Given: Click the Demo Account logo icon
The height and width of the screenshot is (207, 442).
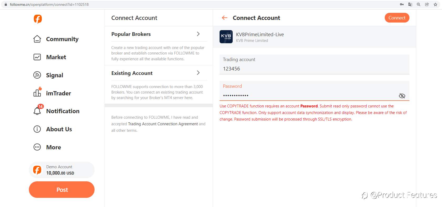Looking at the screenshot, I should pos(37,170).
